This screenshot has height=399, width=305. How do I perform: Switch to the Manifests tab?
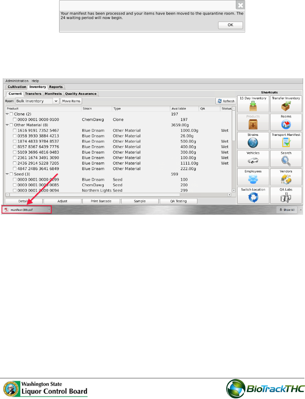pos(53,94)
